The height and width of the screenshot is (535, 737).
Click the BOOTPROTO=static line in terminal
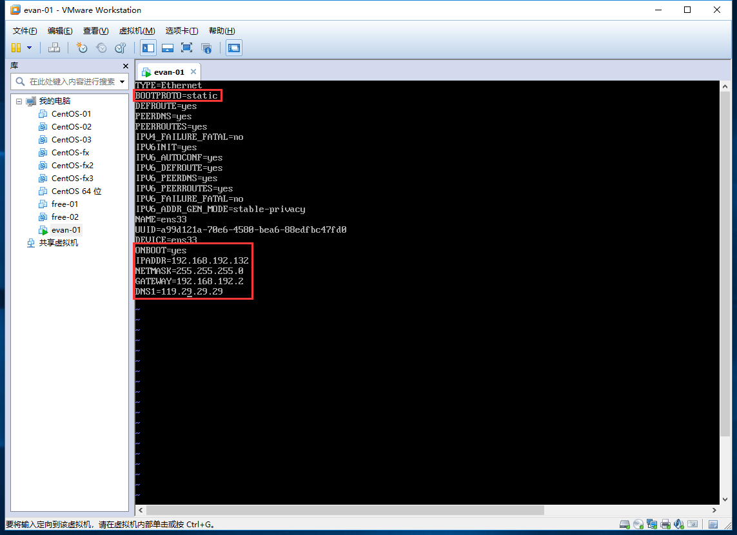(176, 96)
